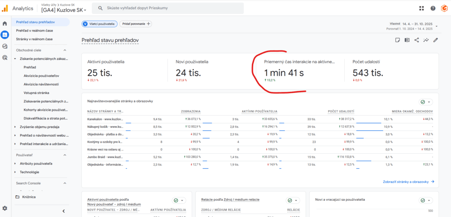The image size is (451, 217).
Task: Collapse the Získanie potenciálnych zákaz... group
Action: 15,58
